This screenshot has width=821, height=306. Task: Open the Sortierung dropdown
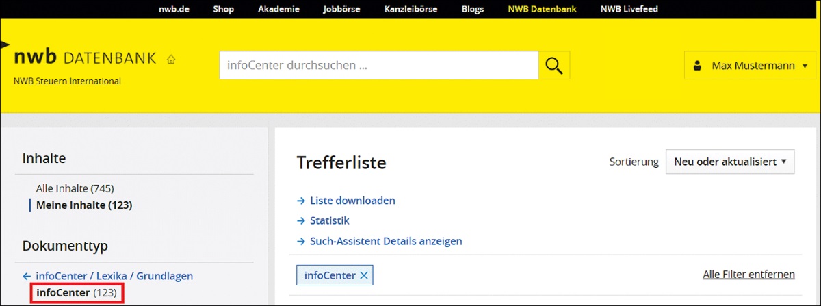(729, 162)
